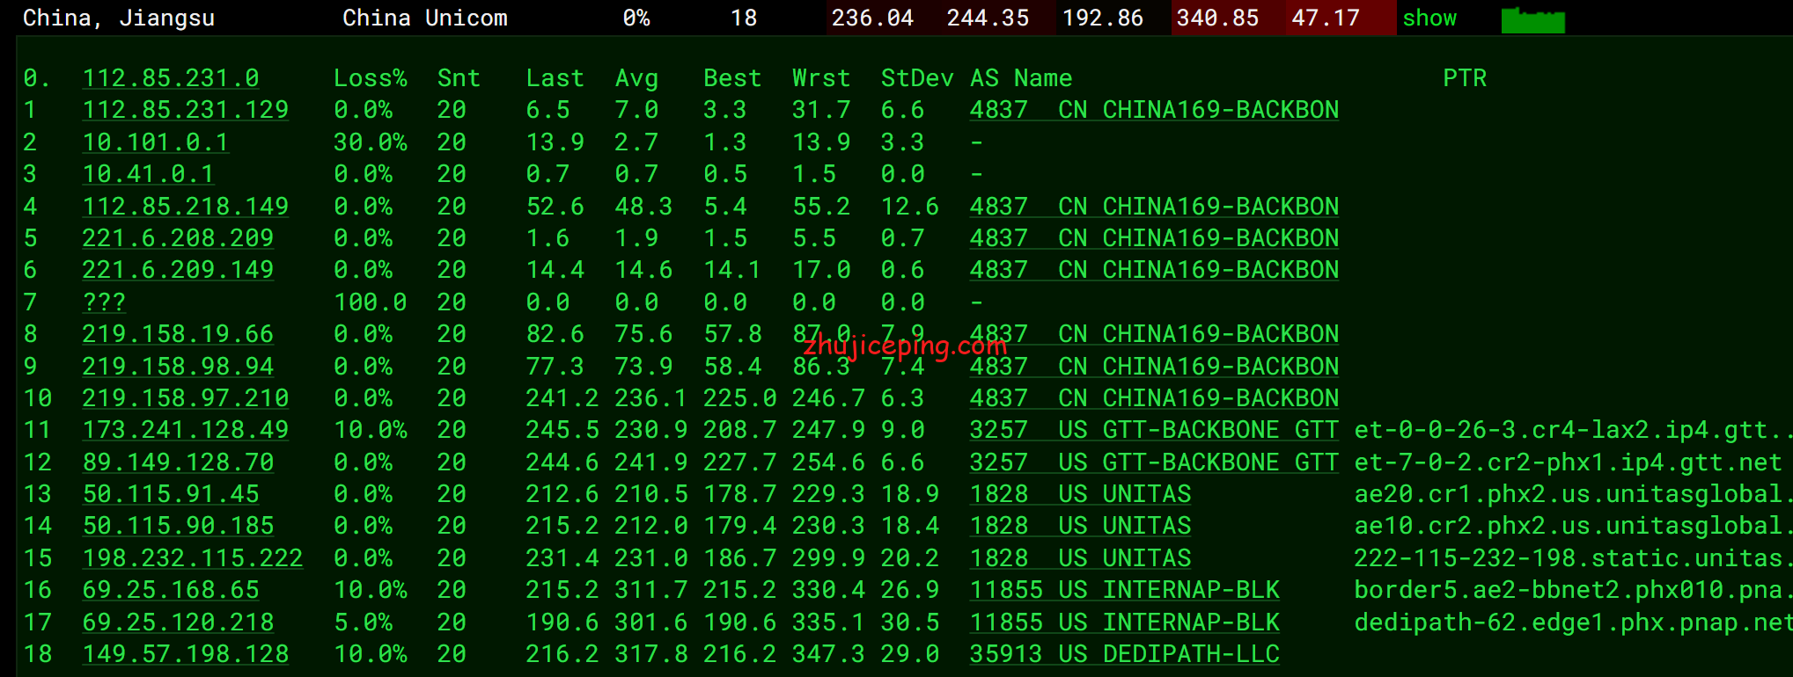Click AS 4837 CHINA169-BACKBON link at hop 5
This screenshot has height=677, width=1793.
pyautogui.click(x=1154, y=238)
